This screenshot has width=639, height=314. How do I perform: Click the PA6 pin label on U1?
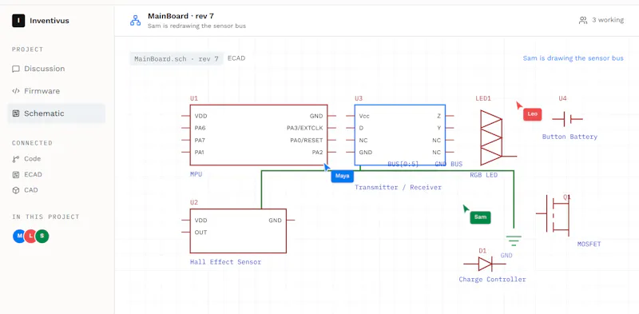tap(200, 128)
